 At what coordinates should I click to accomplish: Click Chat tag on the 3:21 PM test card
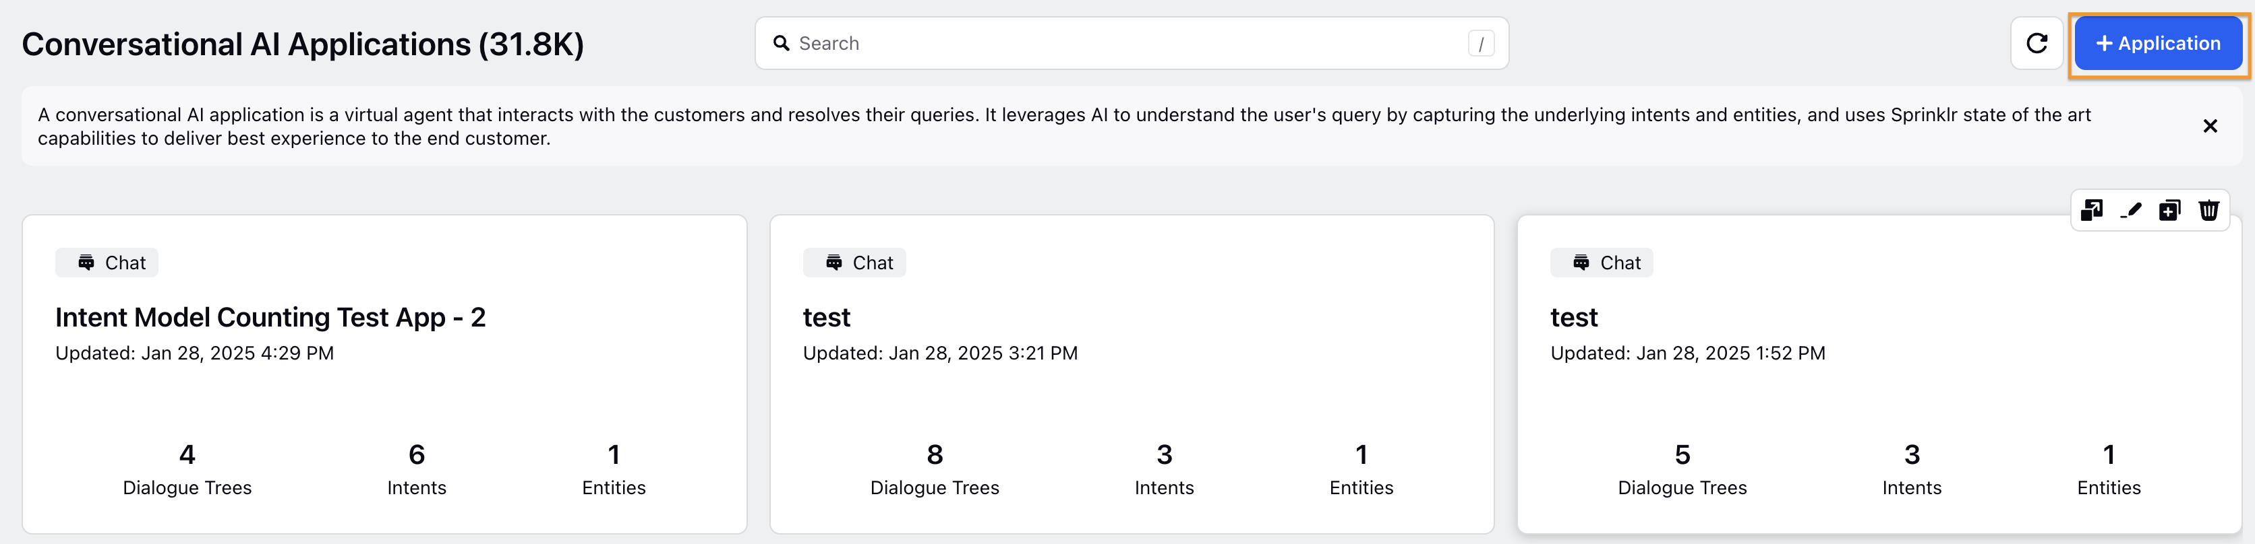pos(854,263)
